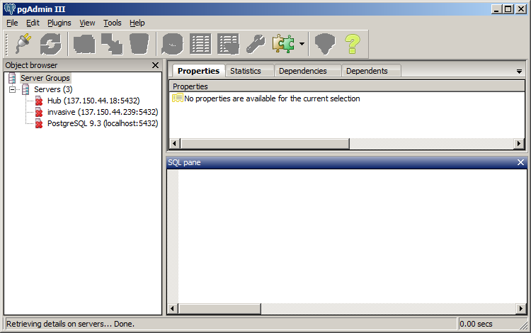Click the yellow help question mark icon
Viewport: 531px width, 333px height.
[x=353, y=44]
